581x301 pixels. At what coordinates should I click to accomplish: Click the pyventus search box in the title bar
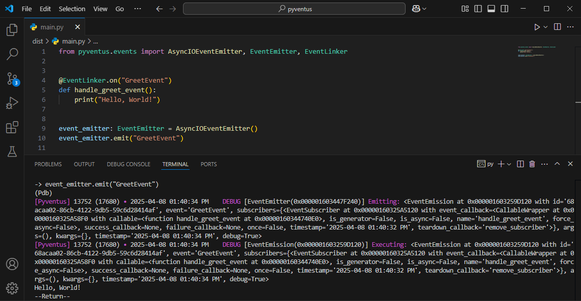coord(294,9)
